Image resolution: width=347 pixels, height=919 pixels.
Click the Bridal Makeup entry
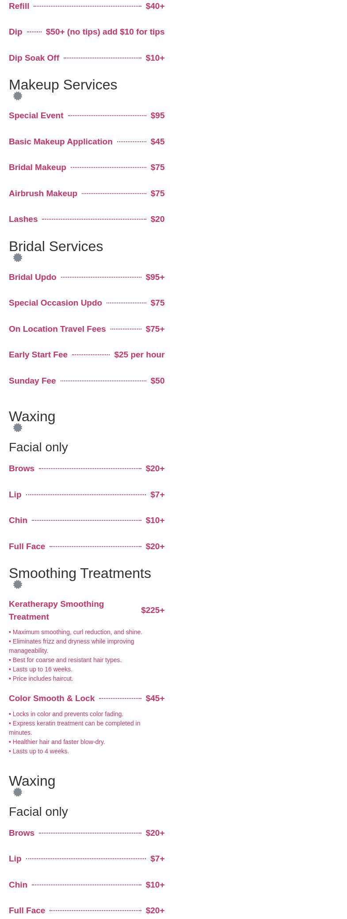coord(38,167)
